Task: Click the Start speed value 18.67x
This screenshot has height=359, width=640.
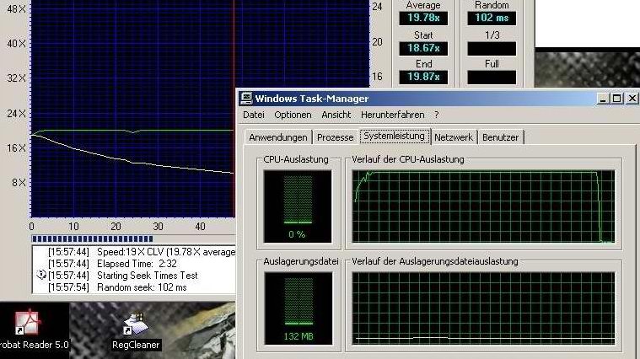Action: coord(423,48)
